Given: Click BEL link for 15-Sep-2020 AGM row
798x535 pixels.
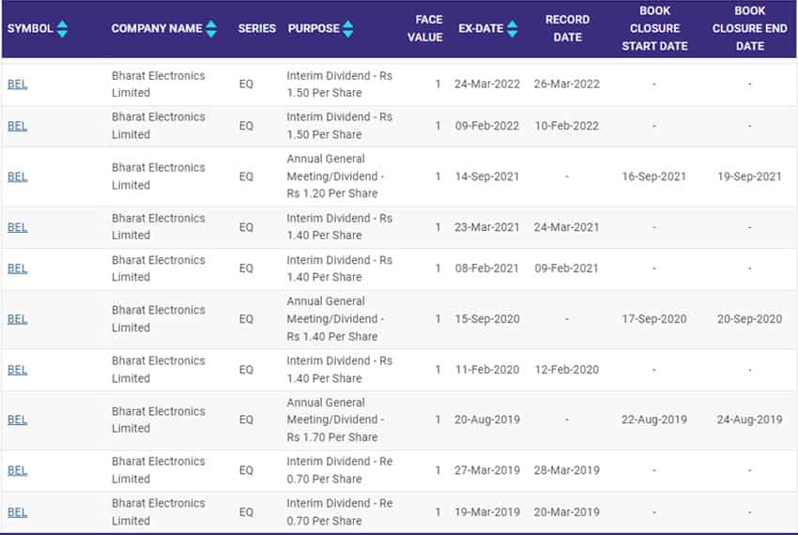Looking at the screenshot, I should [17, 319].
